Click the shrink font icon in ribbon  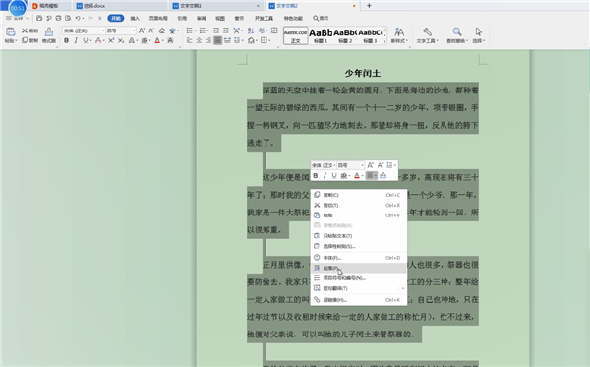151,31
